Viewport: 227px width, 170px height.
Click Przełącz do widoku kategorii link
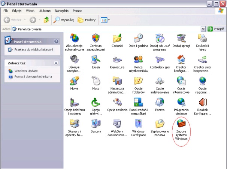click(34, 49)
